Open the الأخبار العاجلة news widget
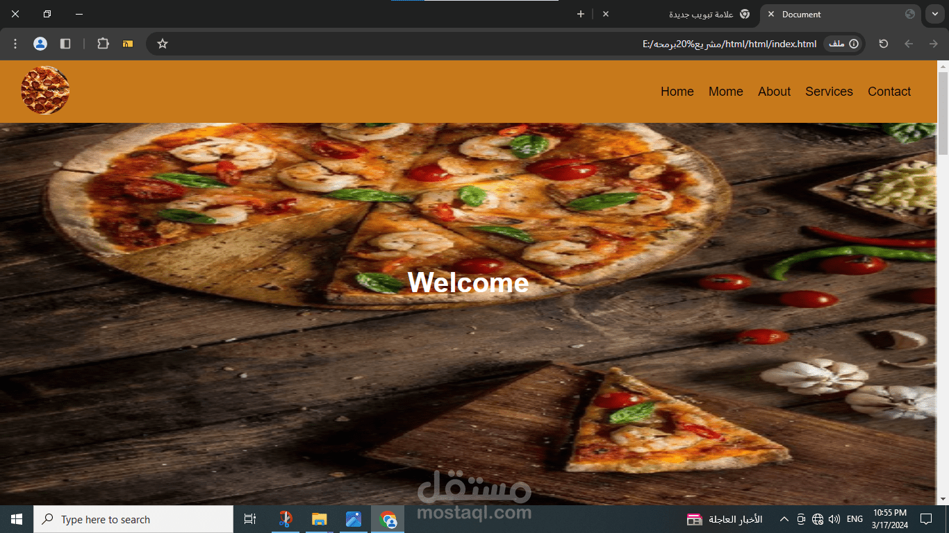The width and height of the screenshot is (949, 533). coord(725,519)
